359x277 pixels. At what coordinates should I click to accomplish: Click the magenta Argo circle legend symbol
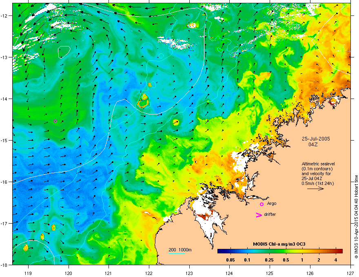click(261, 204)
